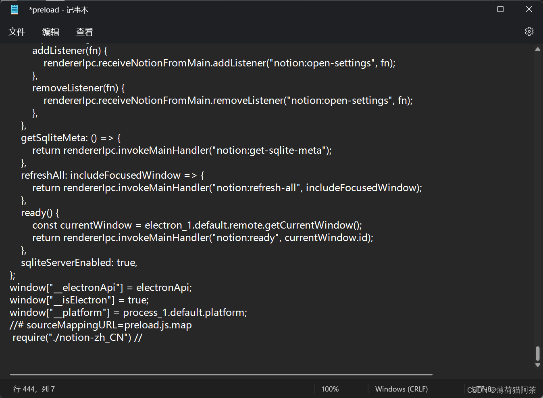Screen dimensions: 543x398
Task: Maximize the Notepad window
Action: (500, 9)
